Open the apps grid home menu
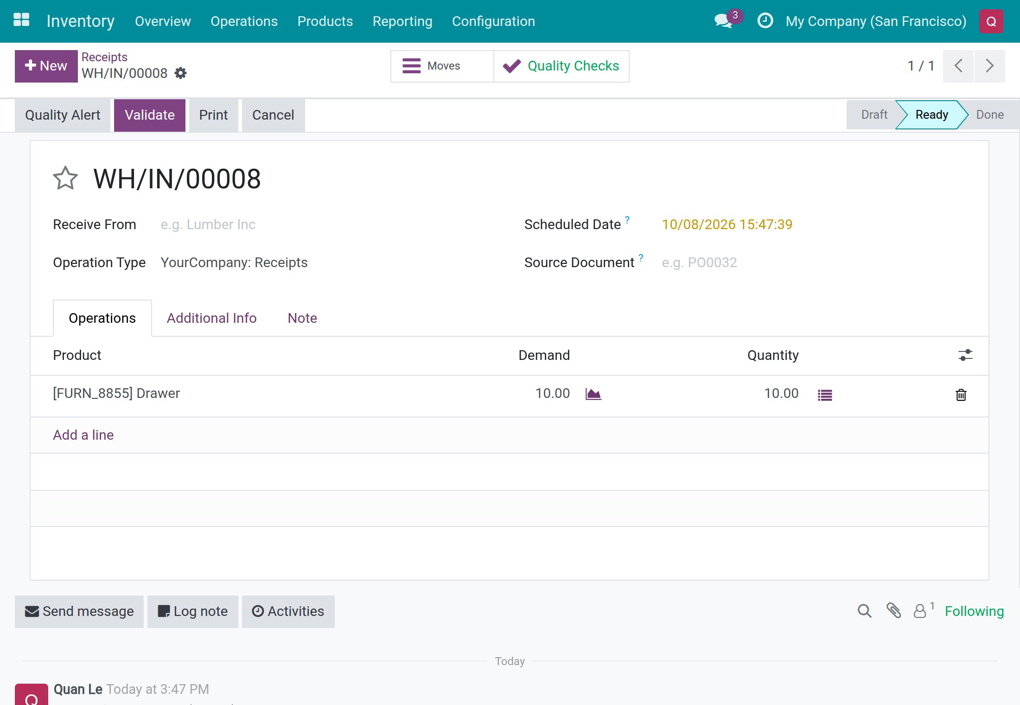The image size is (1020, 705). click(x=21, y=20)
